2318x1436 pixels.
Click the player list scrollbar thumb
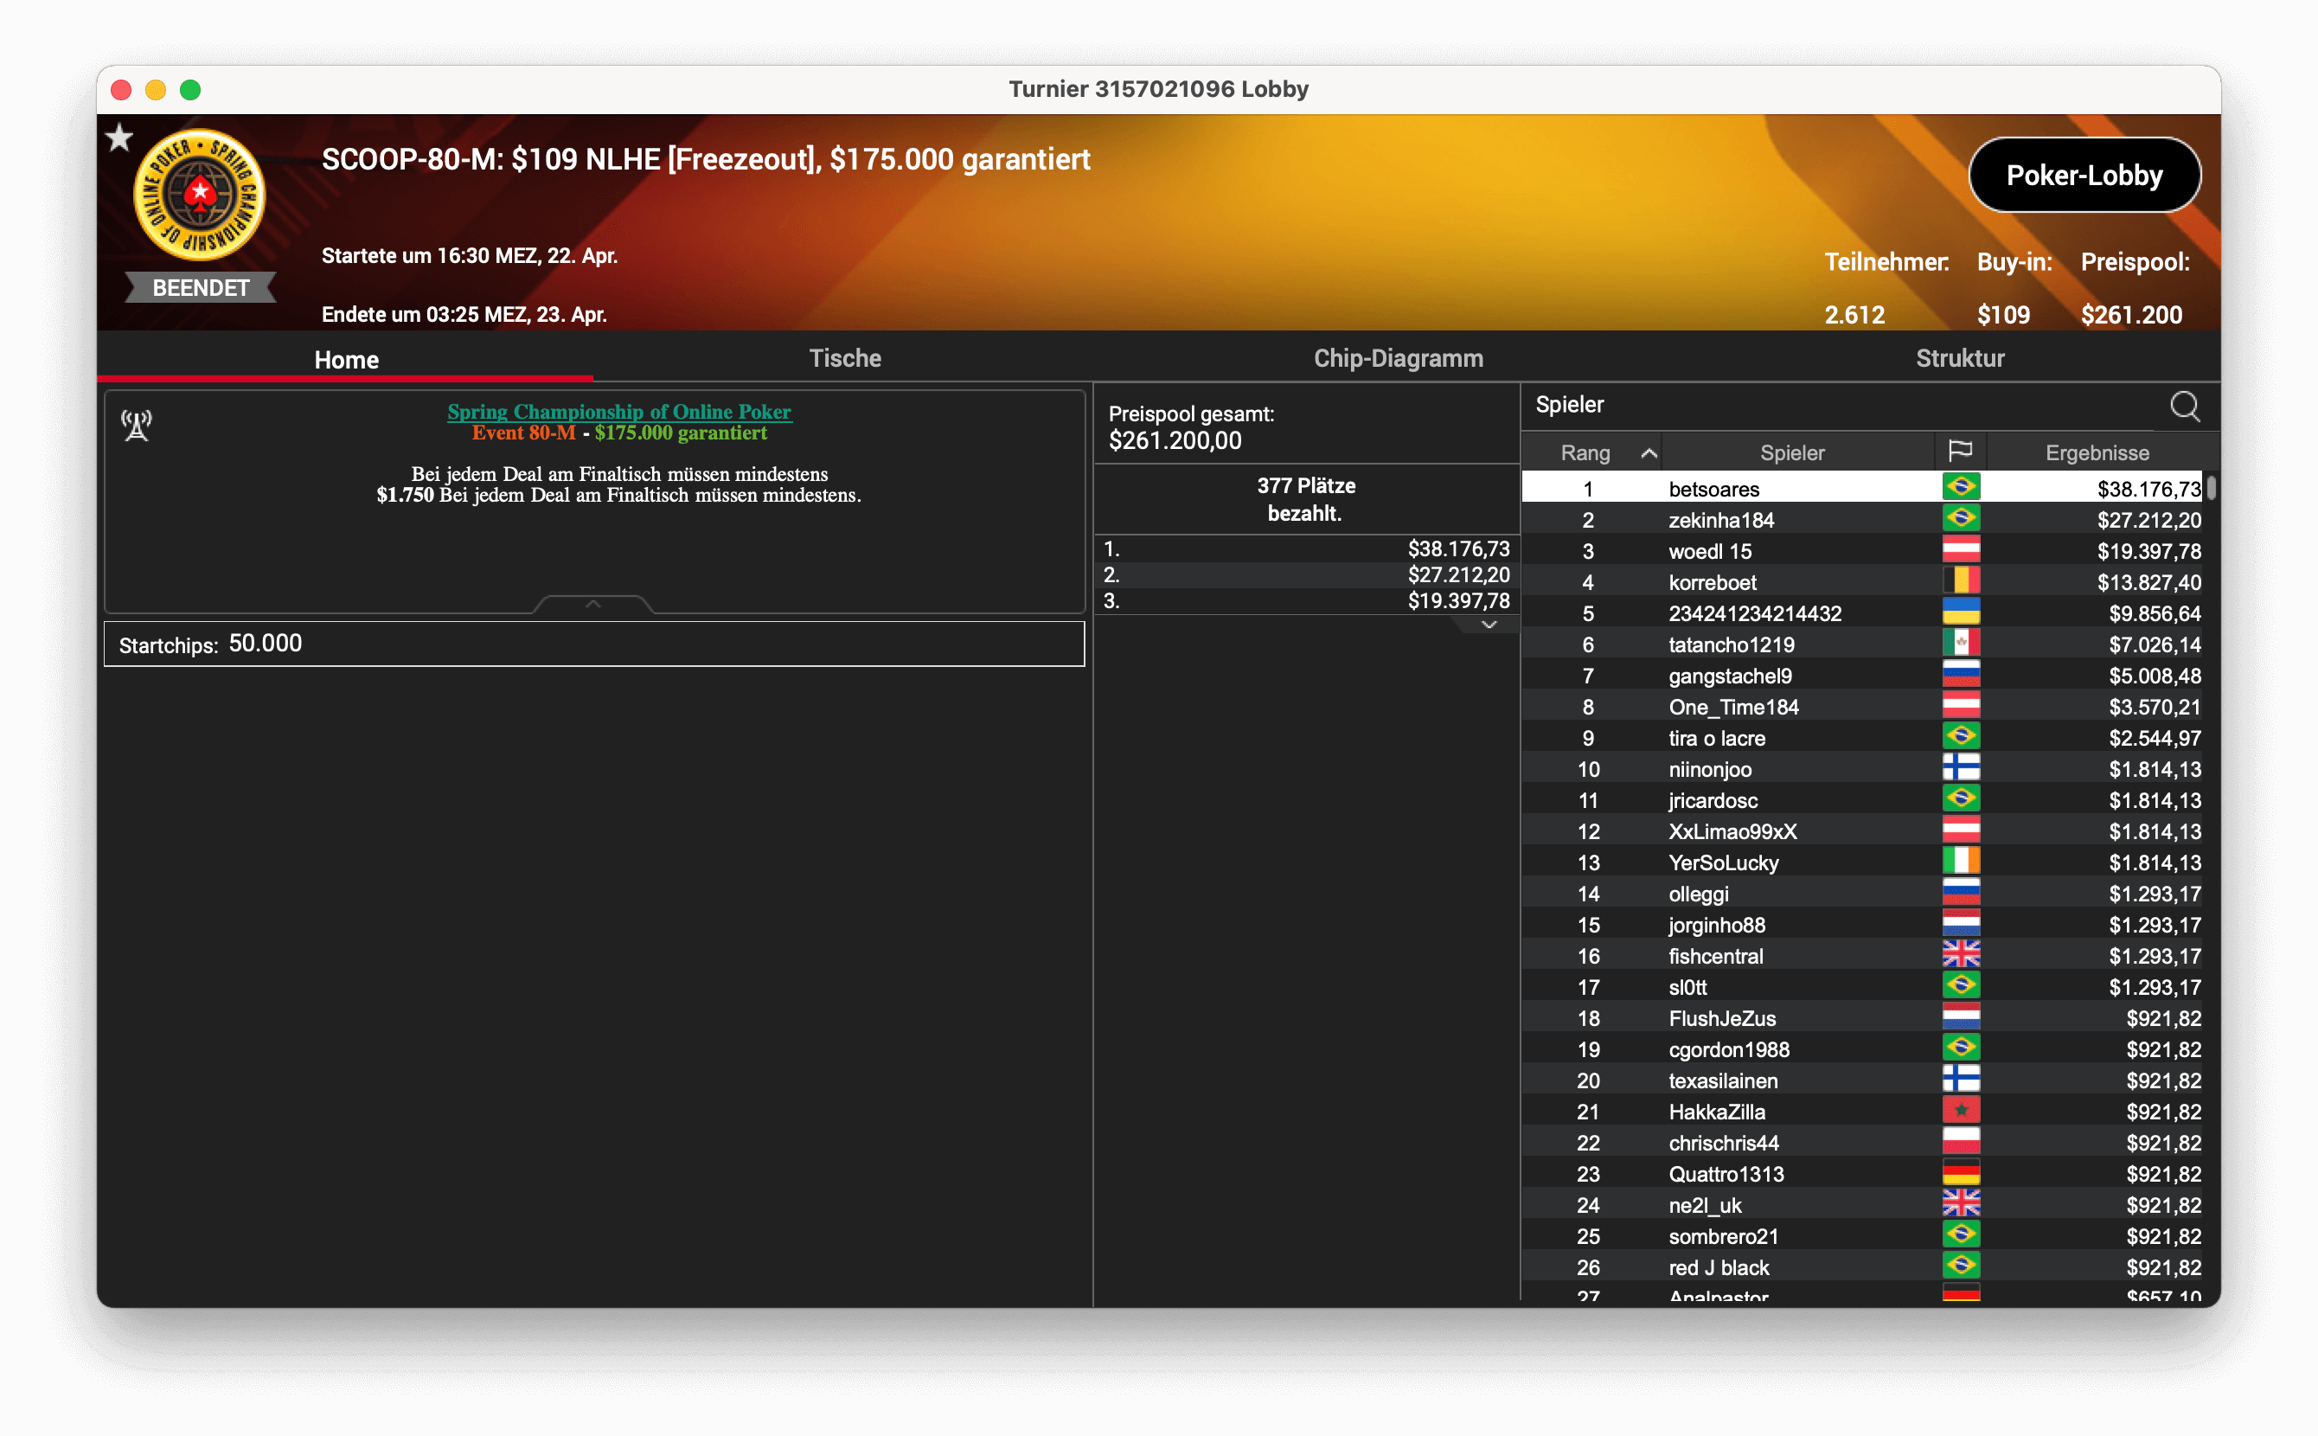tap(2212, 487)
